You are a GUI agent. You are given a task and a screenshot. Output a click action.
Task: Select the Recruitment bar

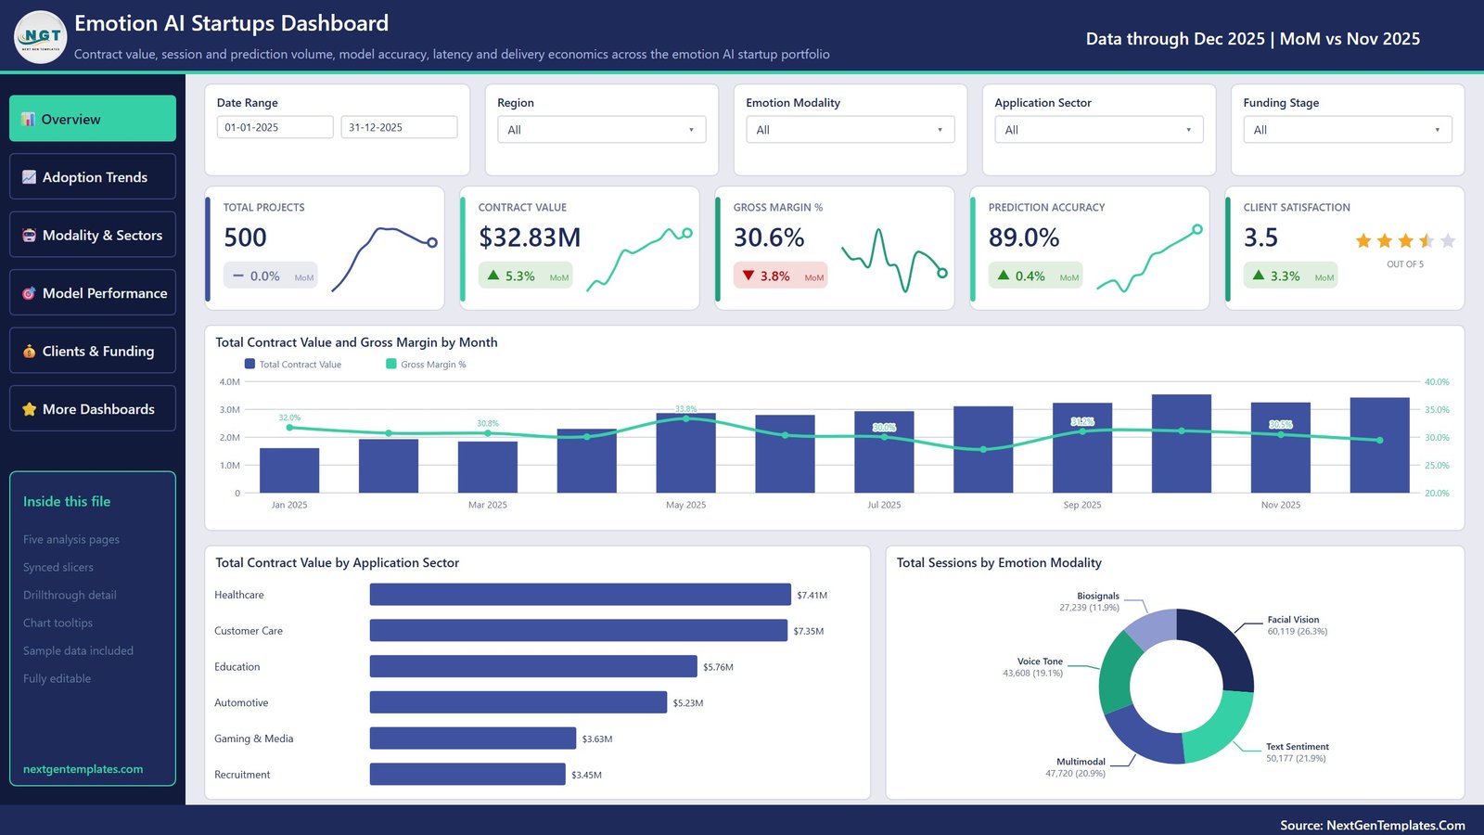(x=467, y=774)
